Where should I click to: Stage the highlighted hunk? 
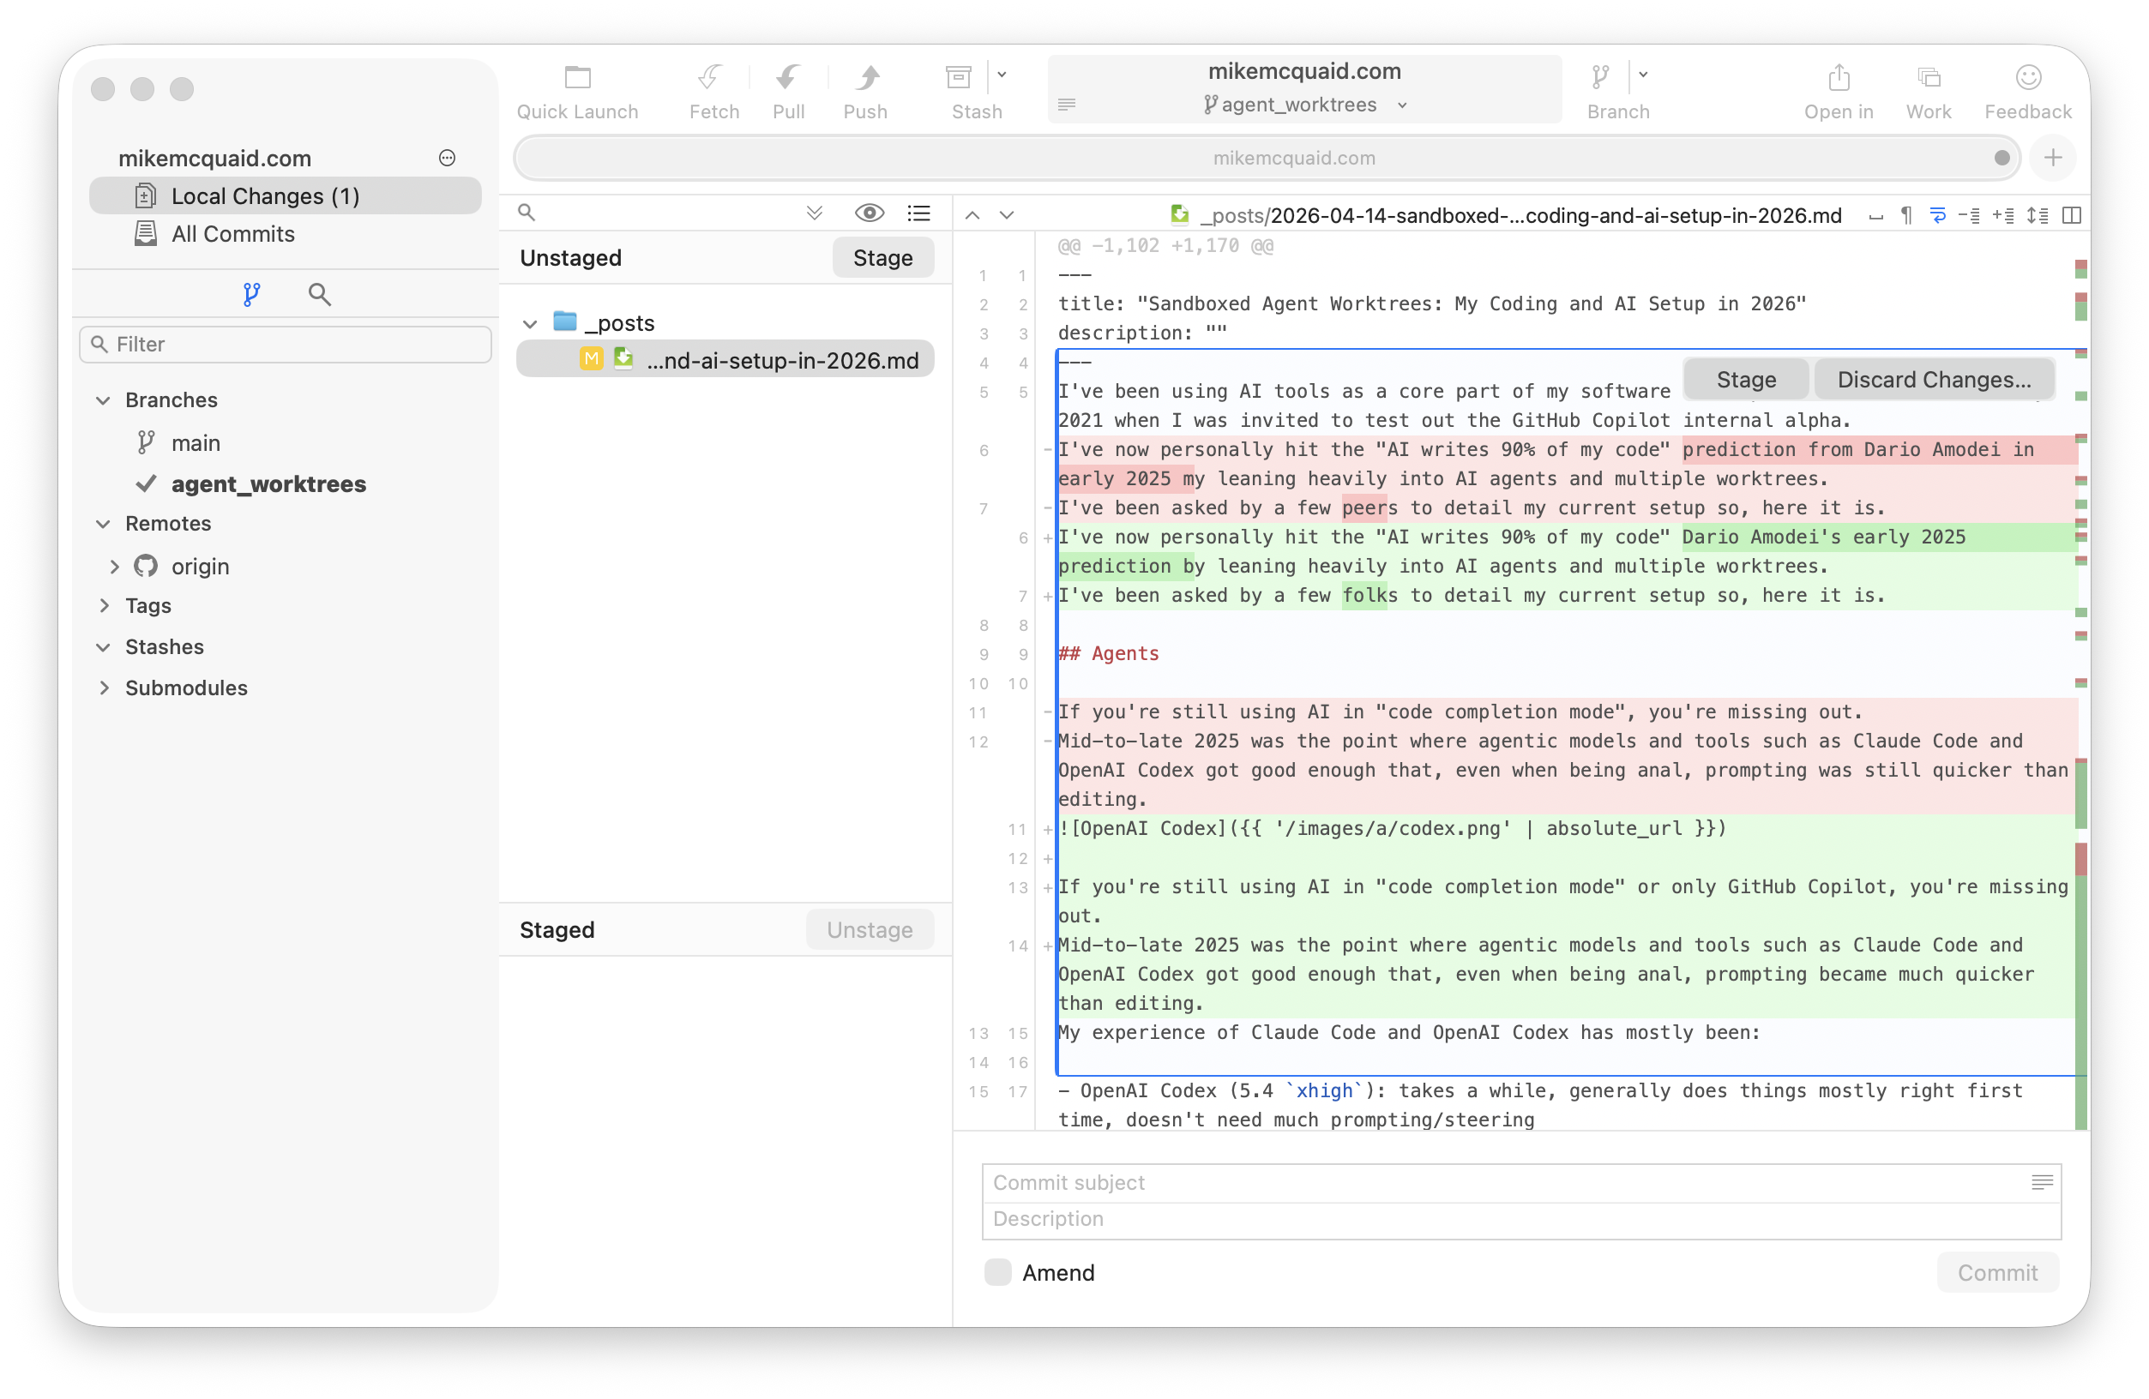click(x=1743, y=379)
